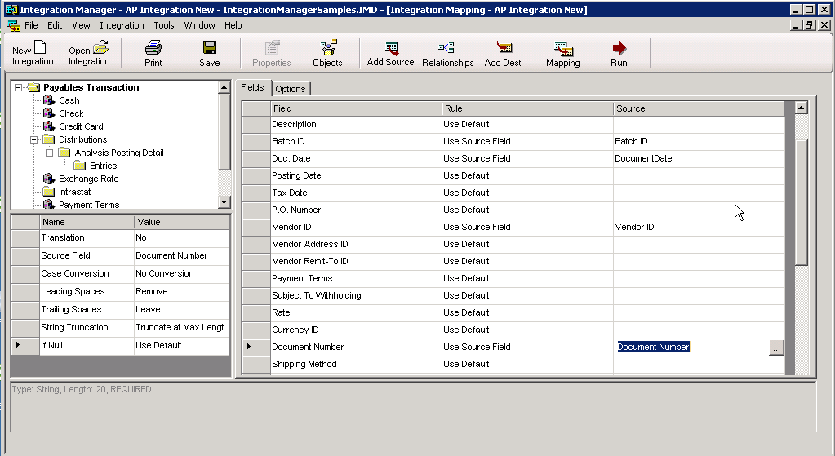Viewport: 835px width, 456px height.
Task: Click the Batch ID source cell
Action: 699,142
